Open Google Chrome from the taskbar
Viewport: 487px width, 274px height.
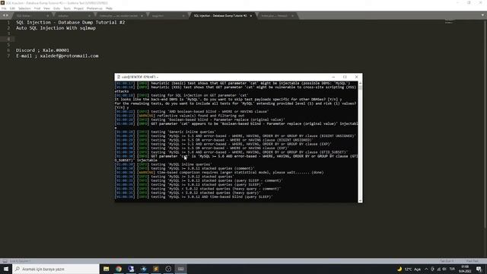[x=119, y=269]
